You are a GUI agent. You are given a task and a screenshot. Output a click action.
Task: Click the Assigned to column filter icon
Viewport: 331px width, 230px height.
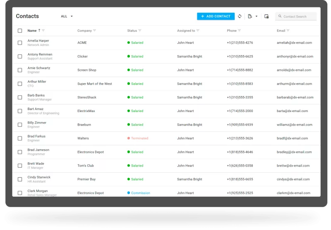point(198,31)
